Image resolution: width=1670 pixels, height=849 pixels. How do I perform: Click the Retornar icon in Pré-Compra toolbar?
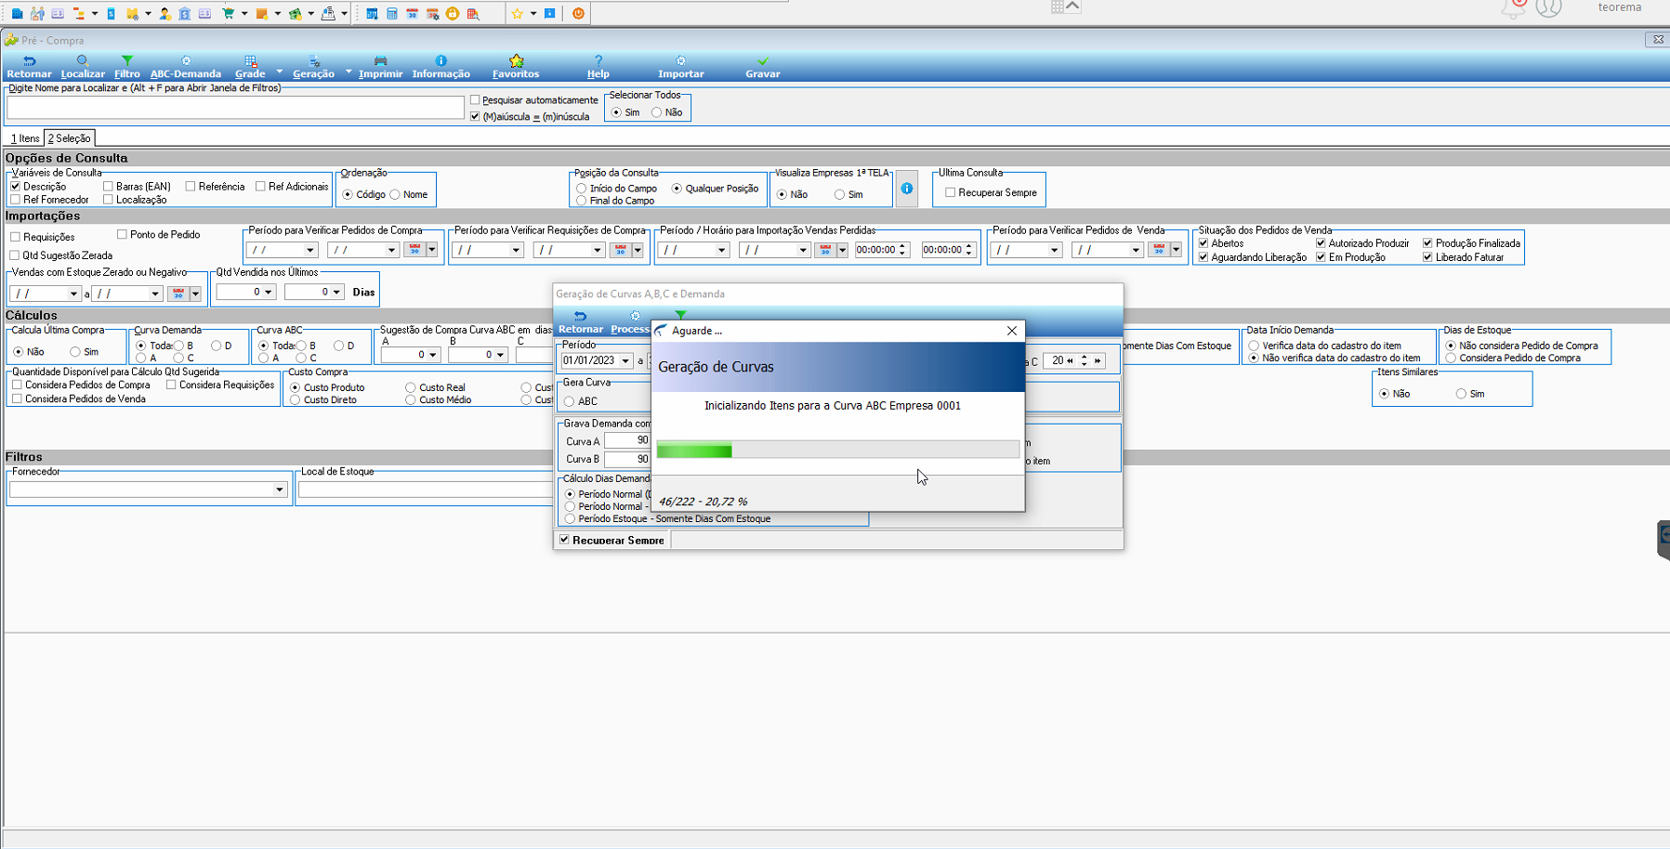[29, 61]
